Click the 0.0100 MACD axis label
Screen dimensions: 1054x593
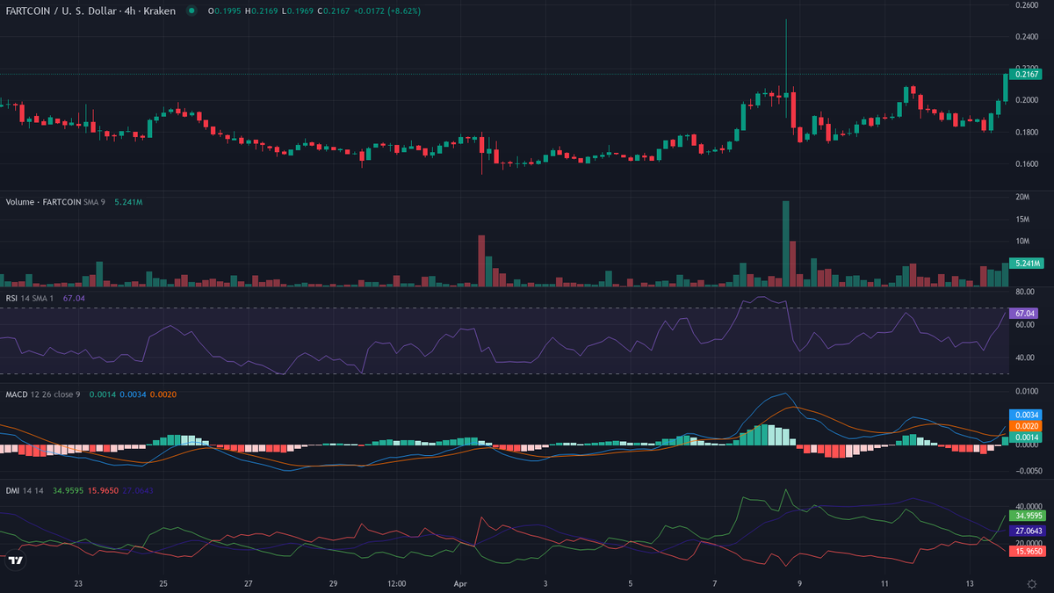tap(1027, 390)
